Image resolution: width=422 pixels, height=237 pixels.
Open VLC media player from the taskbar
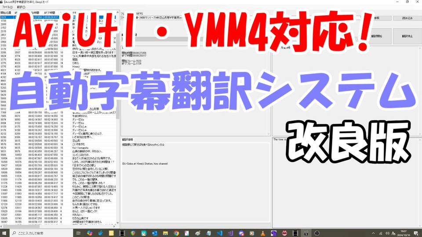pyautogui.click(x=263, y=233)
